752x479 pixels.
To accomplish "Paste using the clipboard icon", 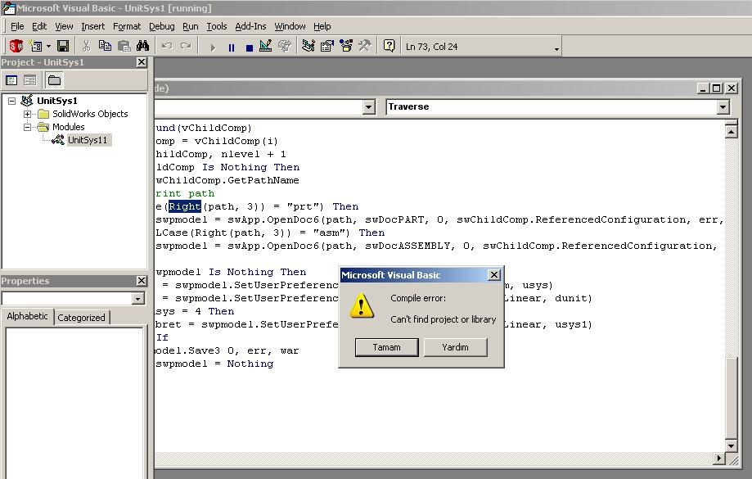I will click(x=124, y=46).
